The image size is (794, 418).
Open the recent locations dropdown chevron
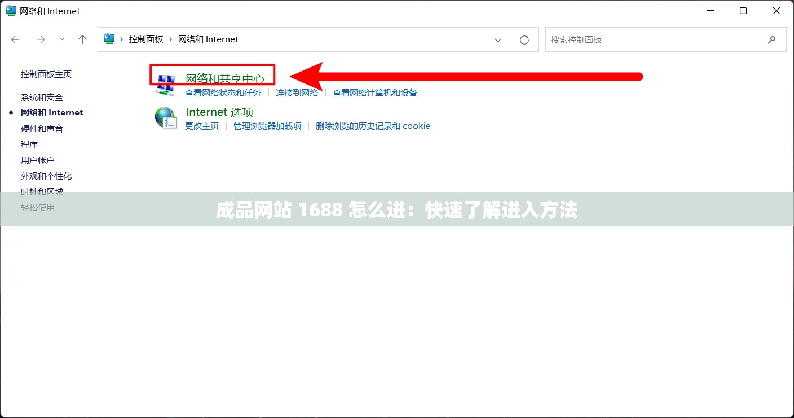pos(62,39)
